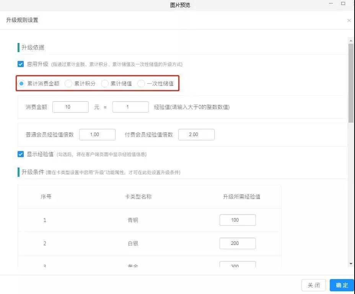Confirm settings with the 确定 button
The height and width of the screenshot is (294, 355).
(342, 285)
